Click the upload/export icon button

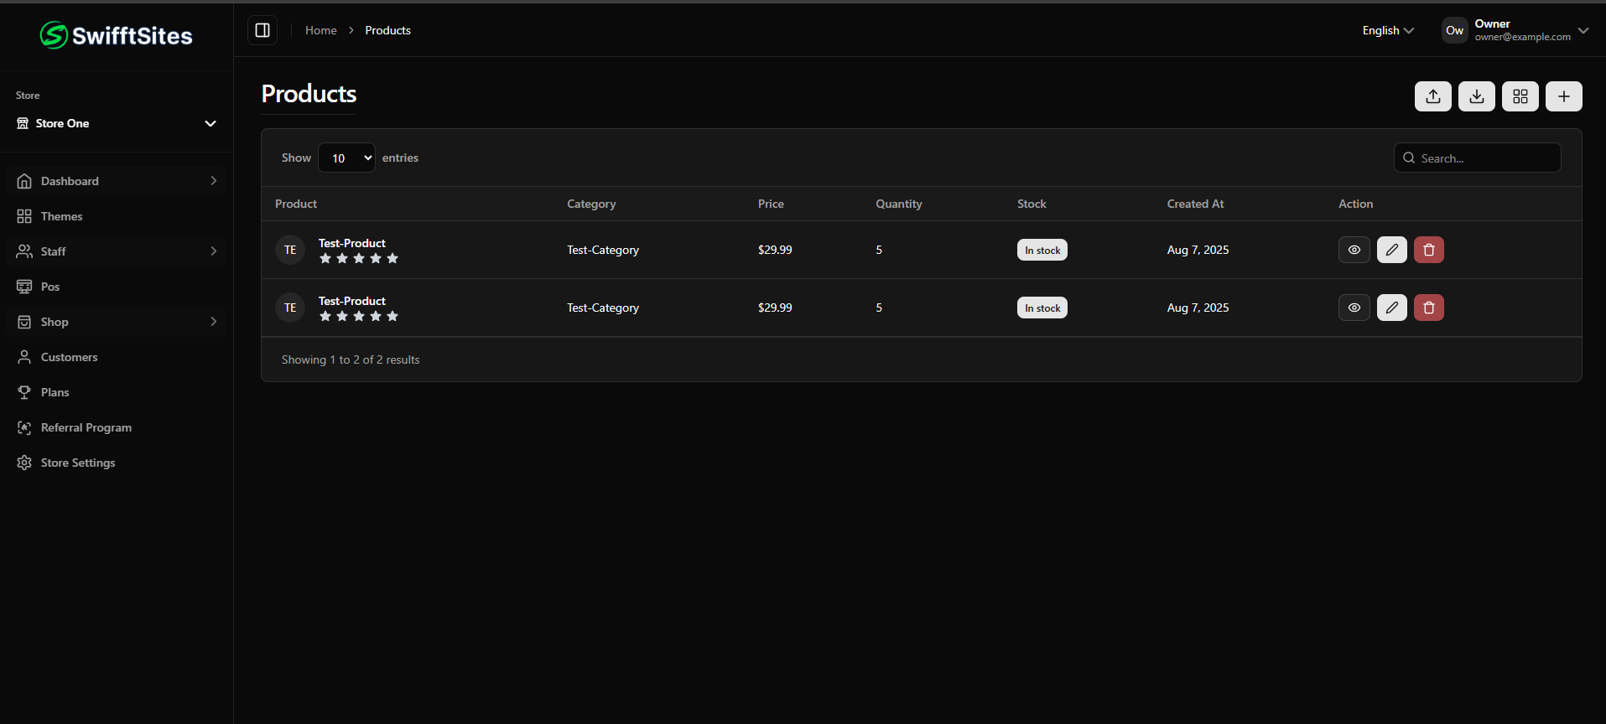(1432, 96)
